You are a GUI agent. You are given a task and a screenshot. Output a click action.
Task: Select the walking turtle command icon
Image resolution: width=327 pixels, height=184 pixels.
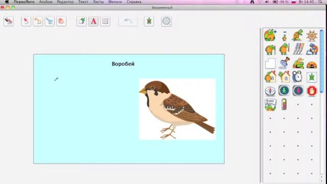pos(298,35)
